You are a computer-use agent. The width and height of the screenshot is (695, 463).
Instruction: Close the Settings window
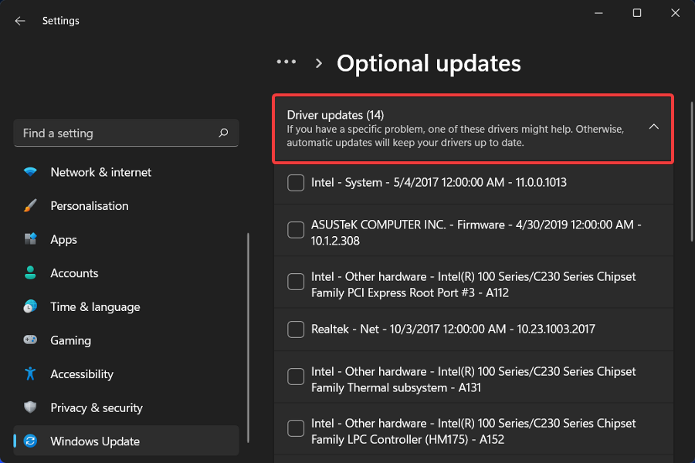click(x=675, y=13)
